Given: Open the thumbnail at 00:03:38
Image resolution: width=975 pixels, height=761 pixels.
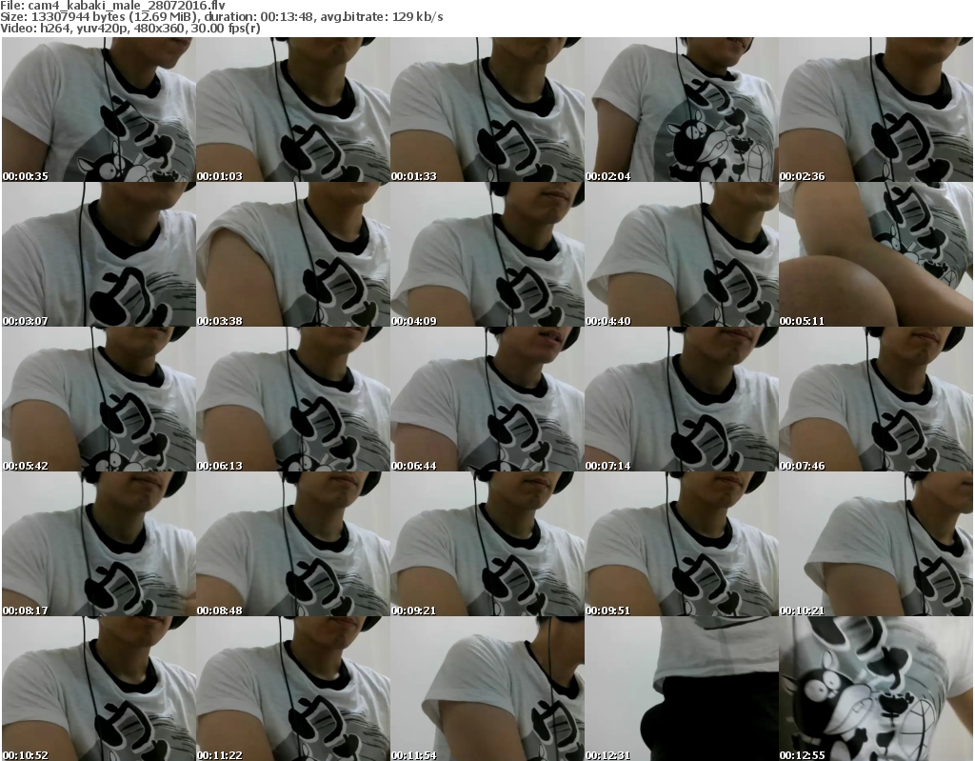Looking at the screenshot, I should click(293, 254).
